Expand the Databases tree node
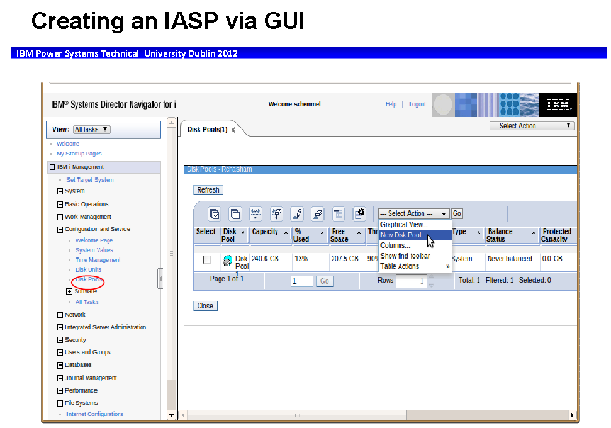This screenshot has height=428, width=611. coord(60,365)
